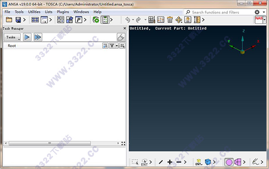The width and height of the screenshot is (269, 169).
Task: Click the four-way move arrows icon
Action: [x=179, y=20]
